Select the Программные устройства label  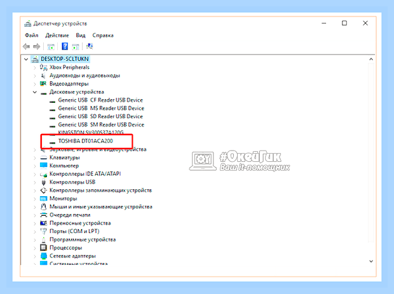point(83,239)
